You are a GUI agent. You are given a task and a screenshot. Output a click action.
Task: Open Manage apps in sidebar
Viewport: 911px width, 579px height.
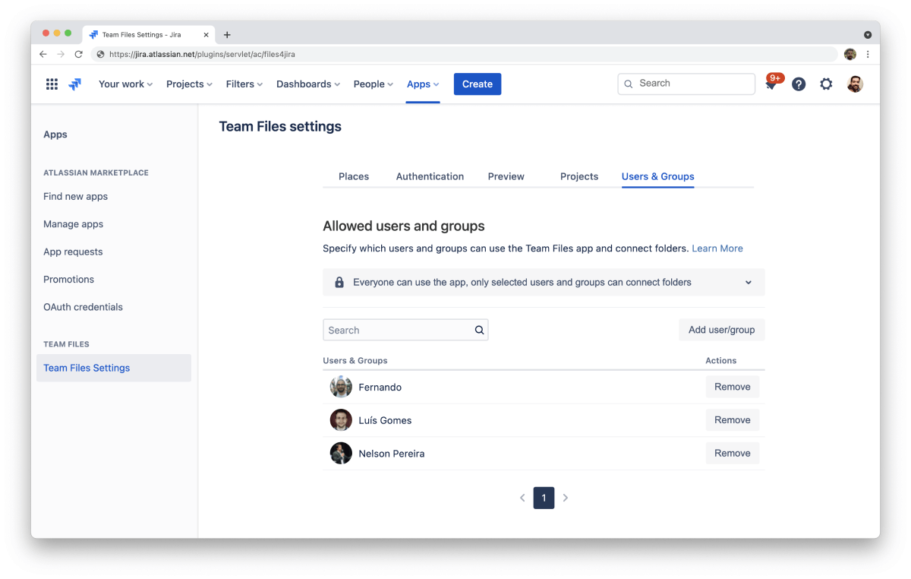(x=74, y=224)
